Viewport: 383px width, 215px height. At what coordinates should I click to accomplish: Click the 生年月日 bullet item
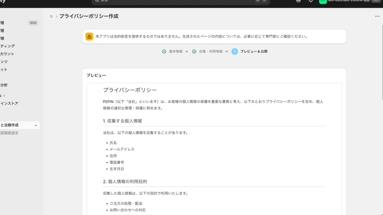point(117,169)
